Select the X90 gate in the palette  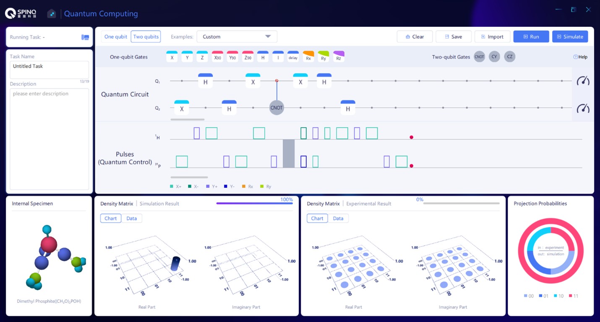(217, 57)
